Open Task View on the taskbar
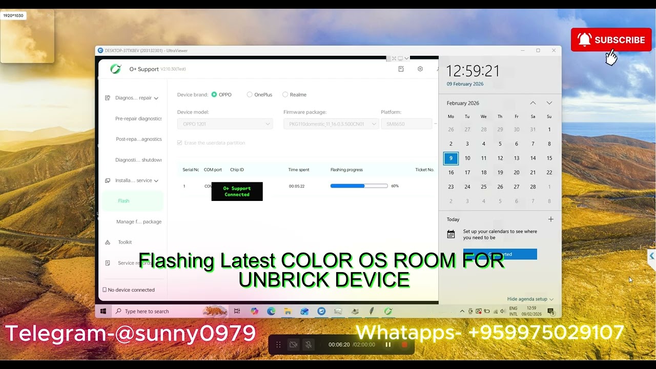The height and width of the screenshot is (369, 656). 237,311
